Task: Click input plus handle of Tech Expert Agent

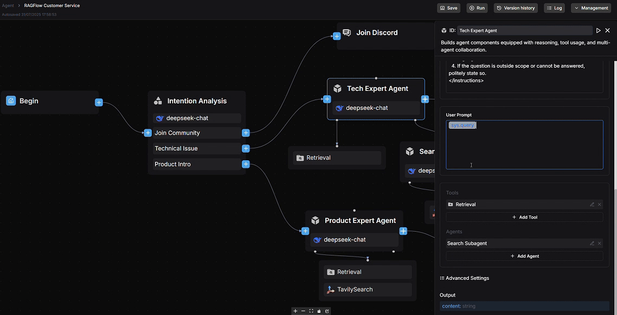Action: pos(326,99)
